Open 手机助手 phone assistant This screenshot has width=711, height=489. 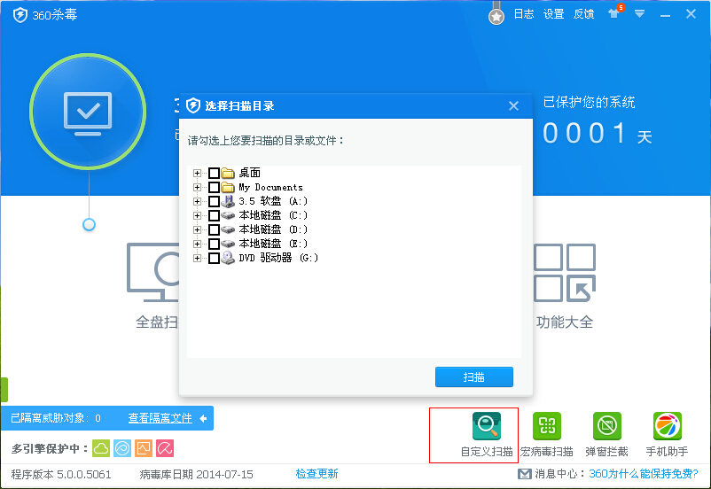(x=667, y=435)
